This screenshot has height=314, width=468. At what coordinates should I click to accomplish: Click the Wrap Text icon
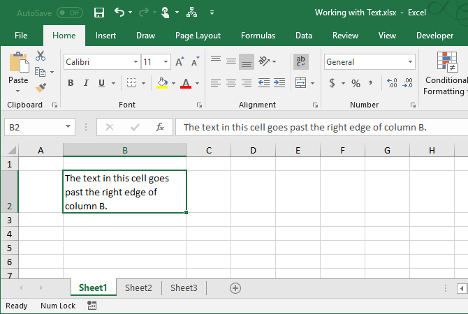coord(301,61)
